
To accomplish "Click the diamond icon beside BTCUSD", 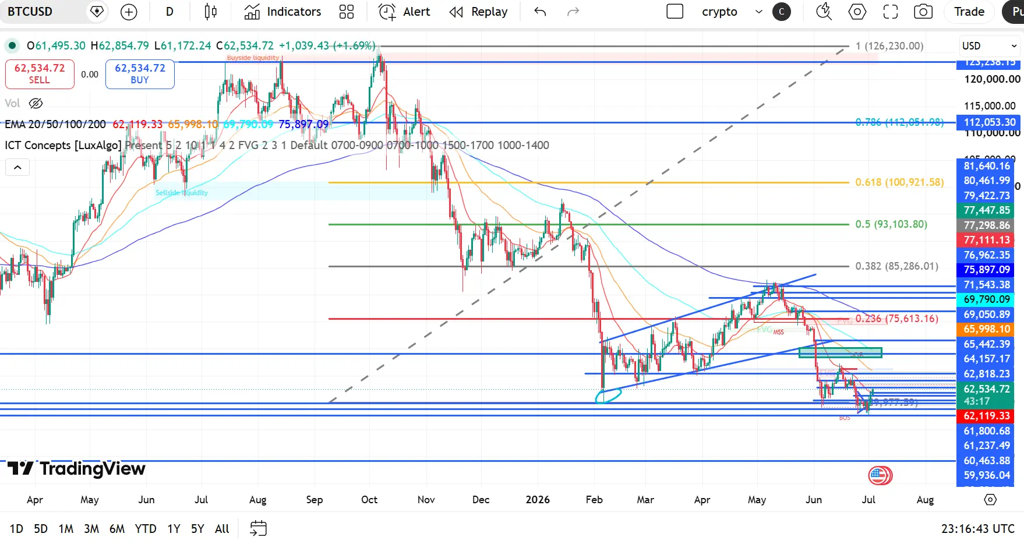I will pos(97,12).
